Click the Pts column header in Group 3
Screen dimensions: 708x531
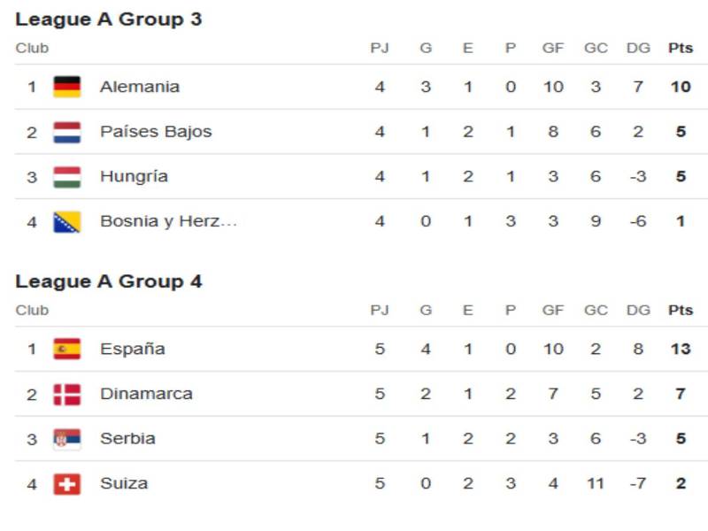point(680,49)
